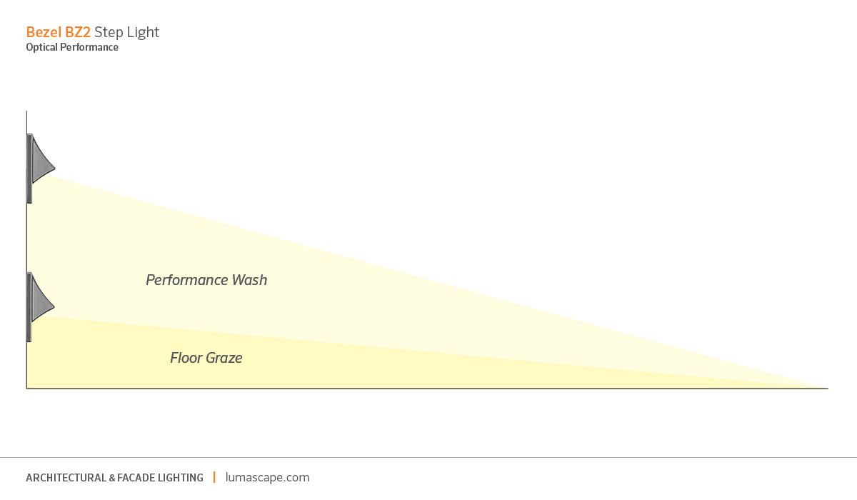Screen dimensions: 857x500
Task: Open the lumascape.com link
Action: click(267, 477)
